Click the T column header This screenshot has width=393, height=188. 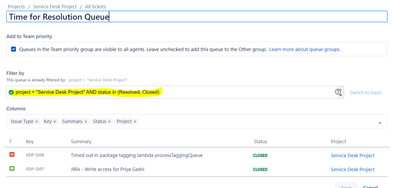[10, 142]
